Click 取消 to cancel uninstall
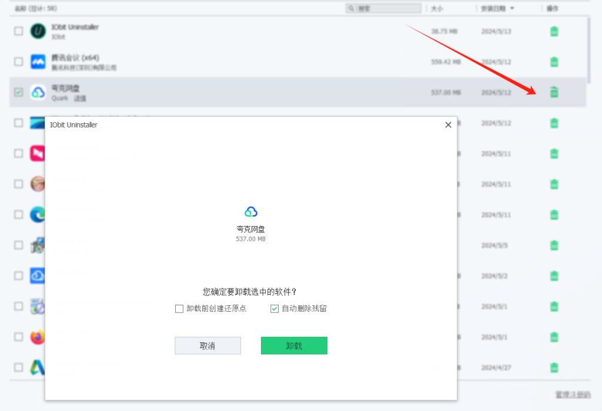602x411 pixels. (x=208, y=346)
